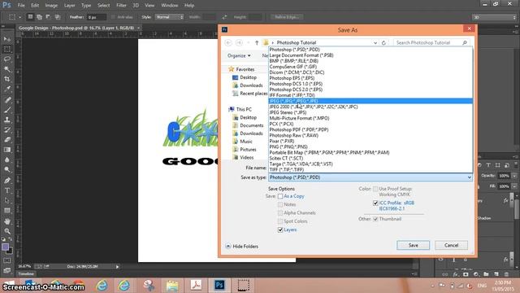Select the Hand tool
The width and height of the screenshot is (520, 293).
(x=7, y=221)
